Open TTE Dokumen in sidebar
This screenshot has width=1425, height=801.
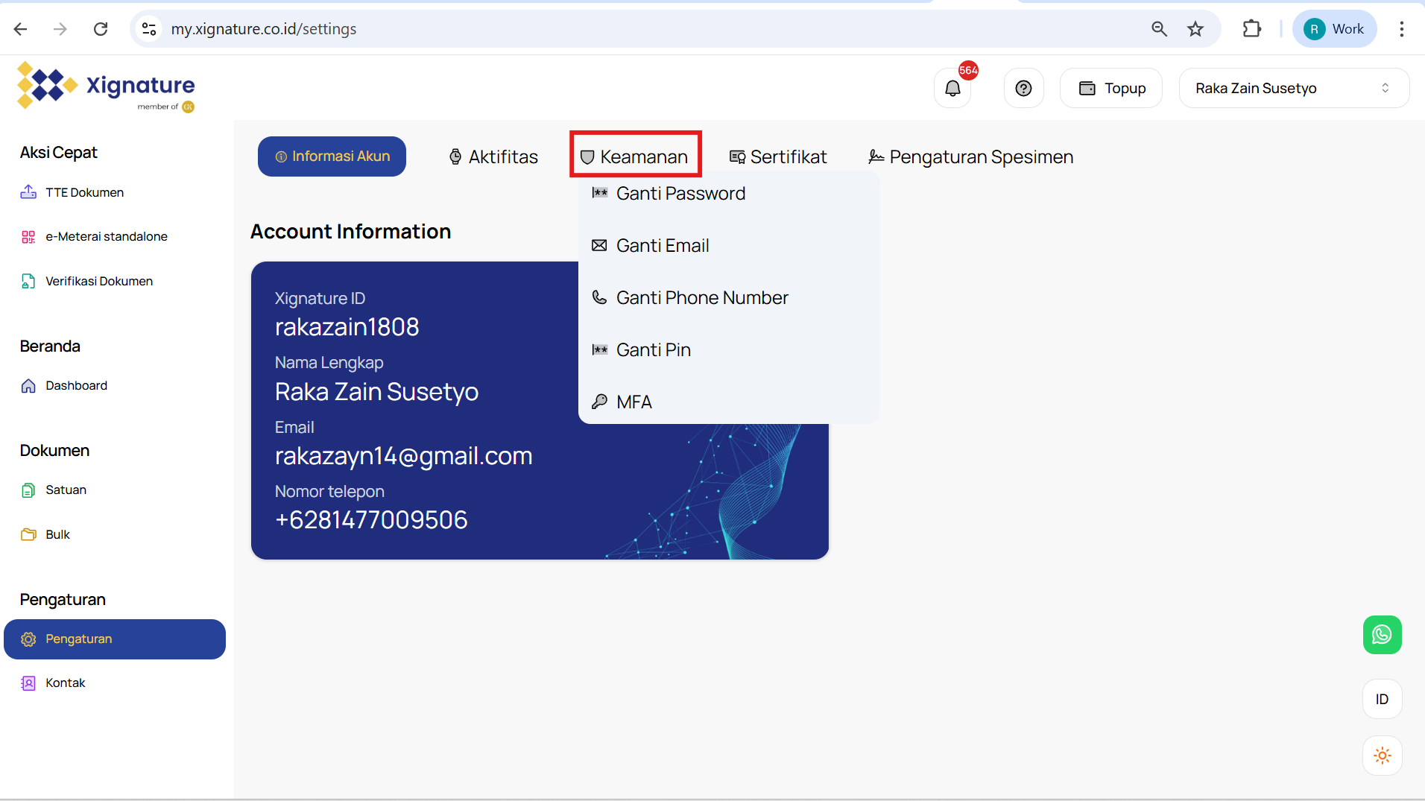pyautogui.click(x=84, y=192)
